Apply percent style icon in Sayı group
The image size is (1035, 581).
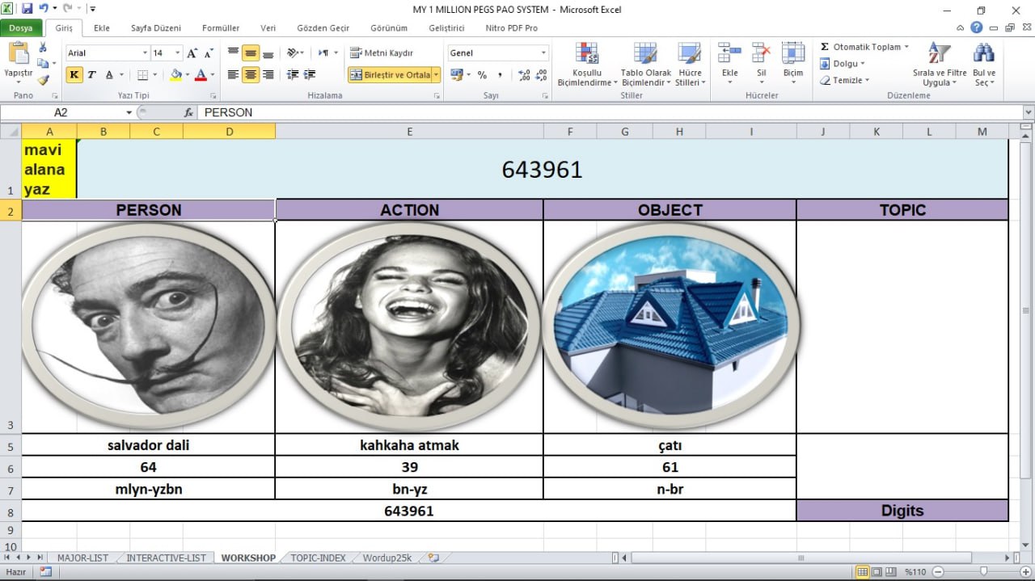pyautogui.click(x=481, y=74)
